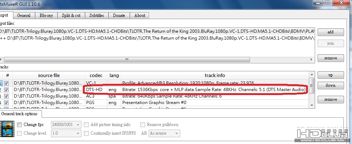Uncheck the AC3 spa track checkbox
This screenshot has width=352, height=144.
click(7, 96)
